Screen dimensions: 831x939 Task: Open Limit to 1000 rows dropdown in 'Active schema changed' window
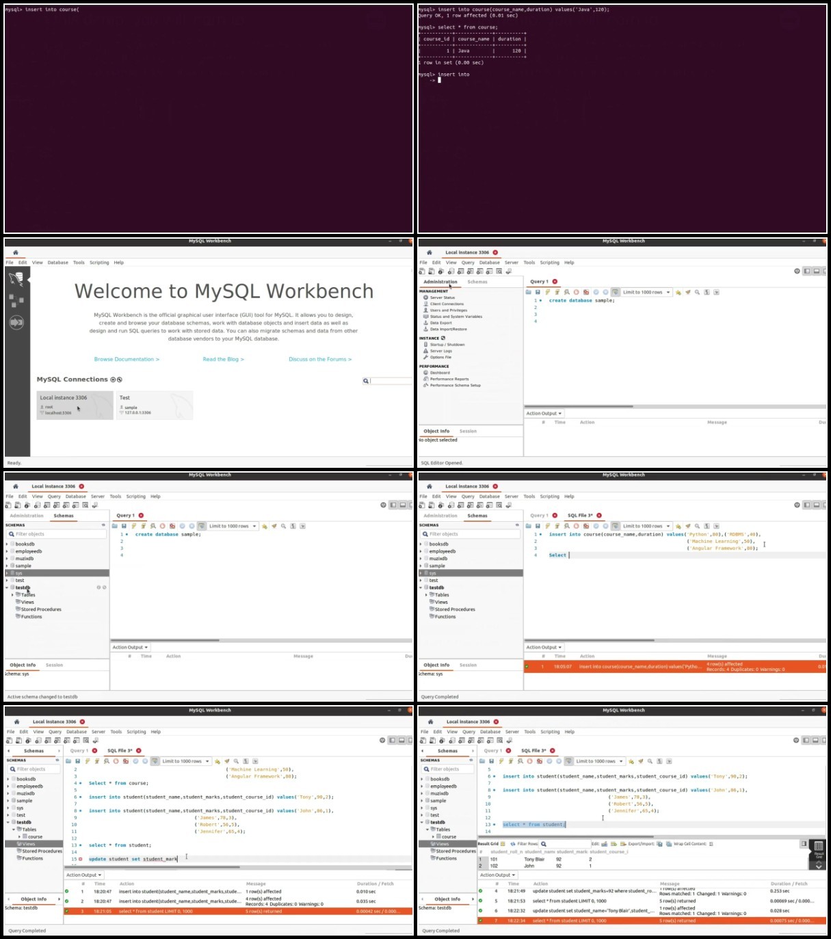(x=233, y=526)
